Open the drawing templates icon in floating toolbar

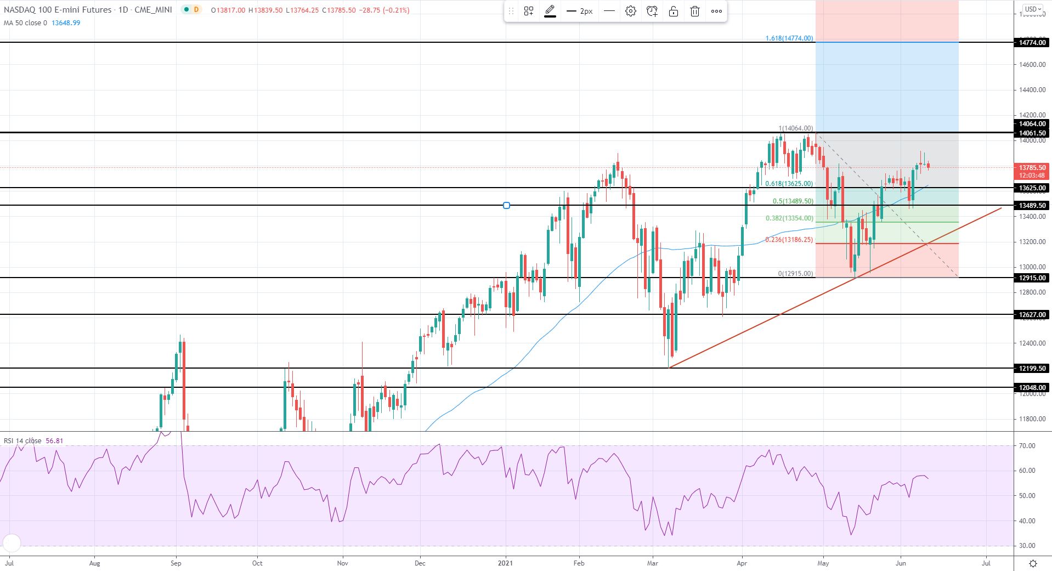point(529,11)
